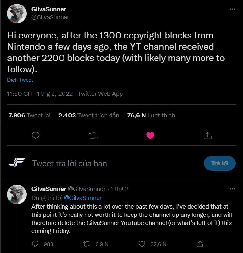This screenshot has height=253, width=243.
Task: Open the 76,6 N Lượt thích list
Action: (x=151, y=115)
